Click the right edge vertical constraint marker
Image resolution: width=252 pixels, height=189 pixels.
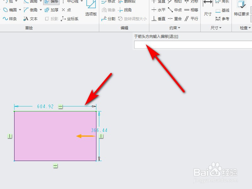101,136
